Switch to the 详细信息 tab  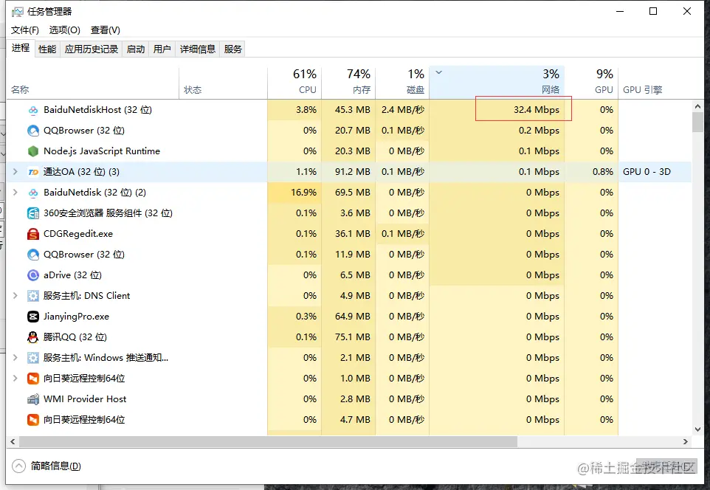[x=197, y=49]
